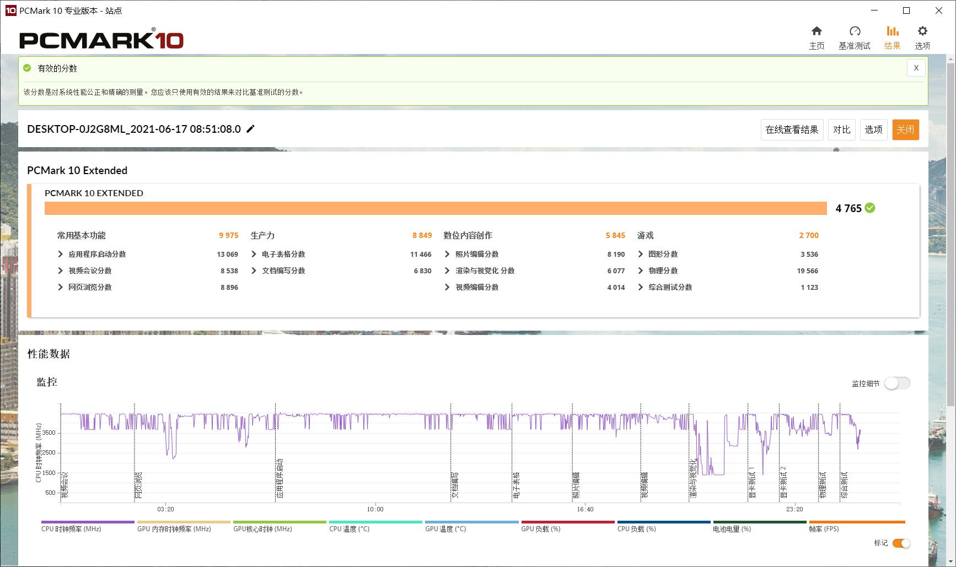Select the GPU核心时钟 (MHz) legend tab
The height and width of the screenshot is (567, 956).
coord(280,527)
